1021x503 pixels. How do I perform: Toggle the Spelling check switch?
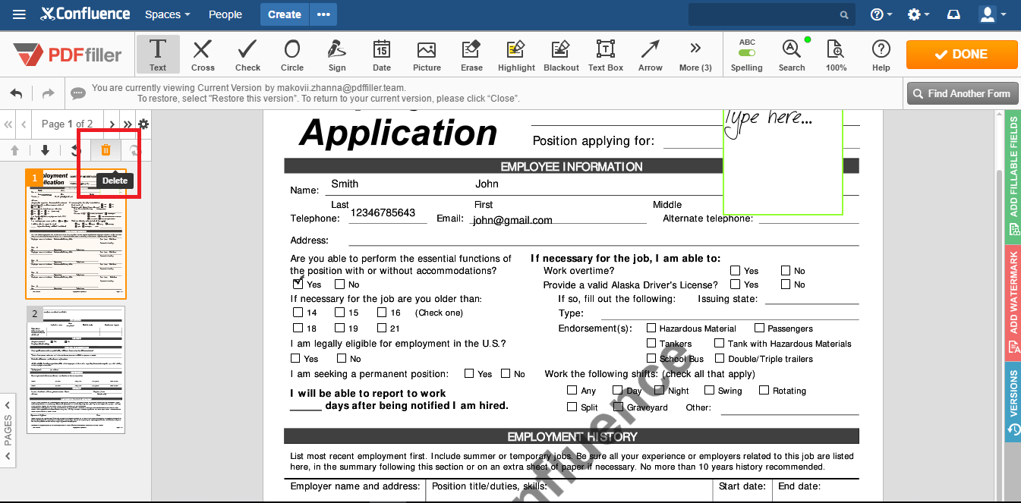[747, 53]
